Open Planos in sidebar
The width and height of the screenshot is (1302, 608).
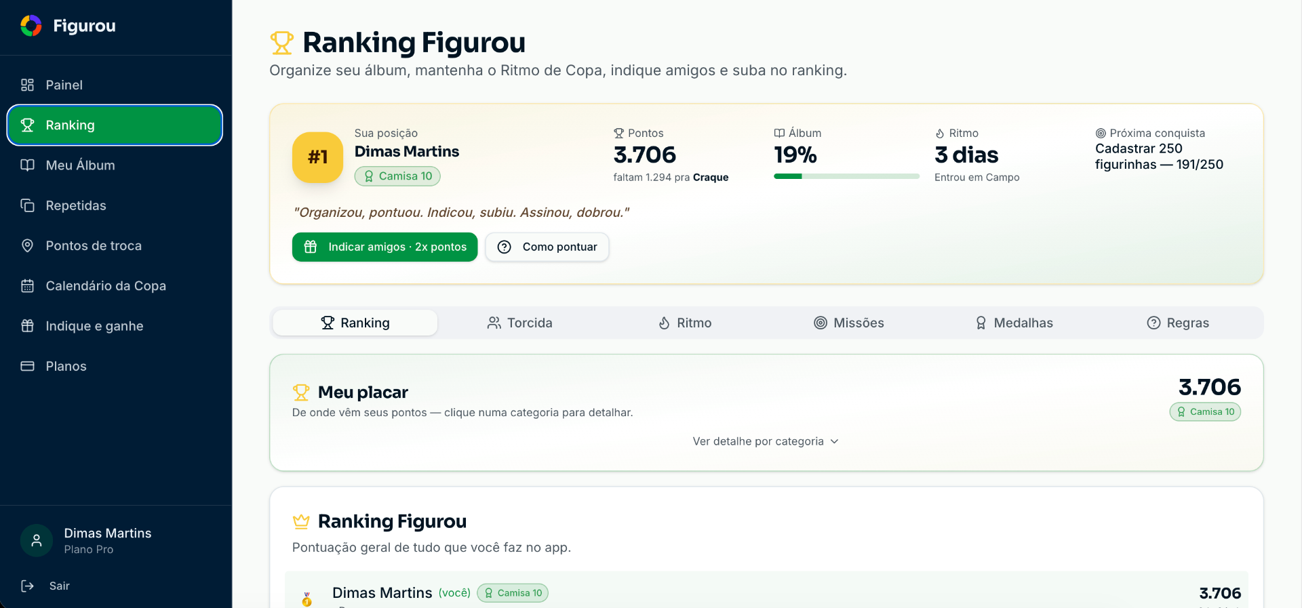click(115, 366)
